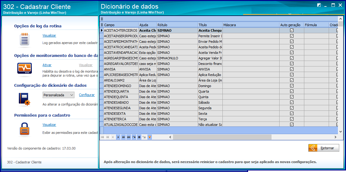Click greyed Visualizar link next to Ativar
The width and height of the screenshot is (346, 172).
(x=86, y=65)
